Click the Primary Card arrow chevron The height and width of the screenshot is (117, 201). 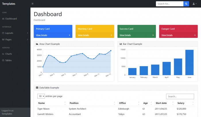pyautogui.click(x=69, y=35)
